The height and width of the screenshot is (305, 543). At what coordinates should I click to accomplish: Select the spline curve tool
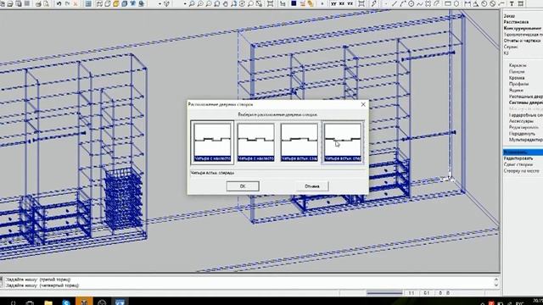tap(419, 3)
